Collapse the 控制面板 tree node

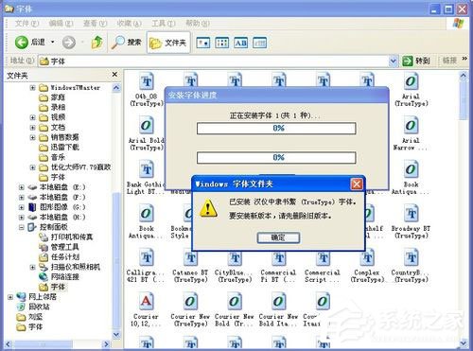pos(22,227)
